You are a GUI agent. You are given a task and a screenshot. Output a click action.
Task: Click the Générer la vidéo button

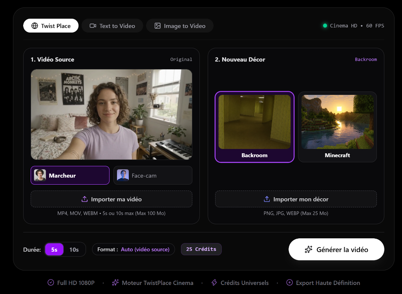click(x=336, y=249)
